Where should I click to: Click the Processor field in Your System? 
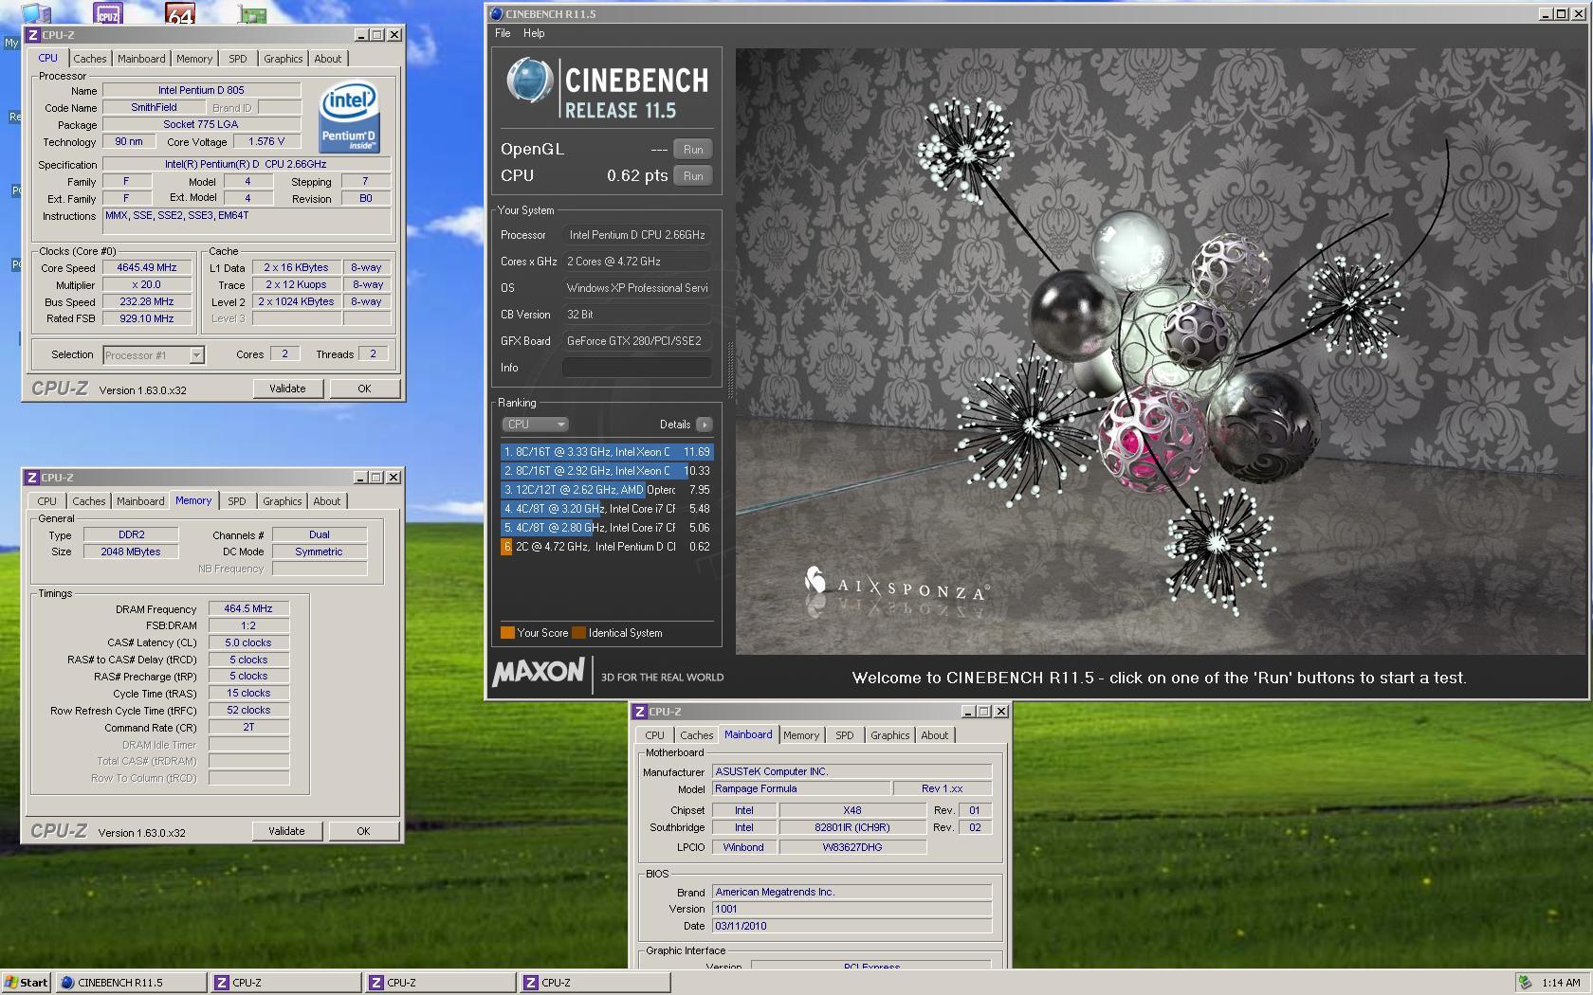point(636,235)
